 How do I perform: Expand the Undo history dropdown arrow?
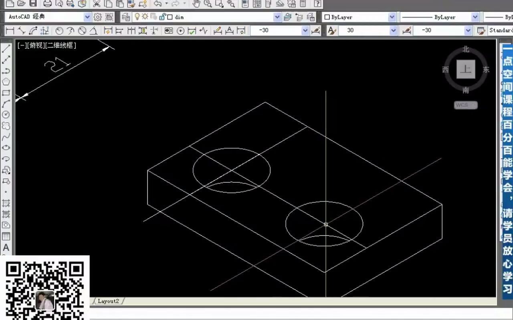tap(166, 4)
